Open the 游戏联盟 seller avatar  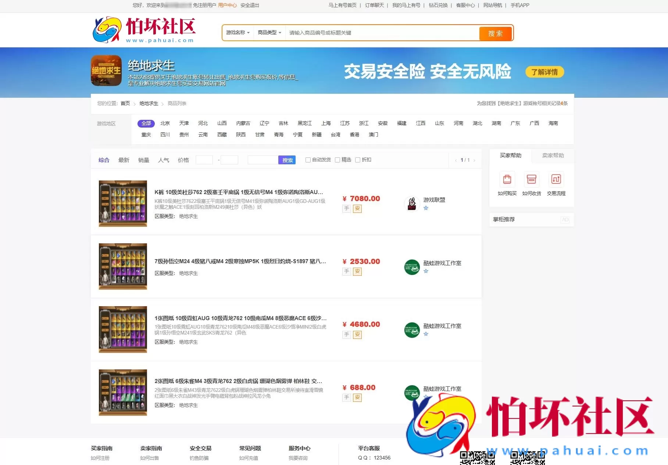pyautogui.click(x=412, y=204)
